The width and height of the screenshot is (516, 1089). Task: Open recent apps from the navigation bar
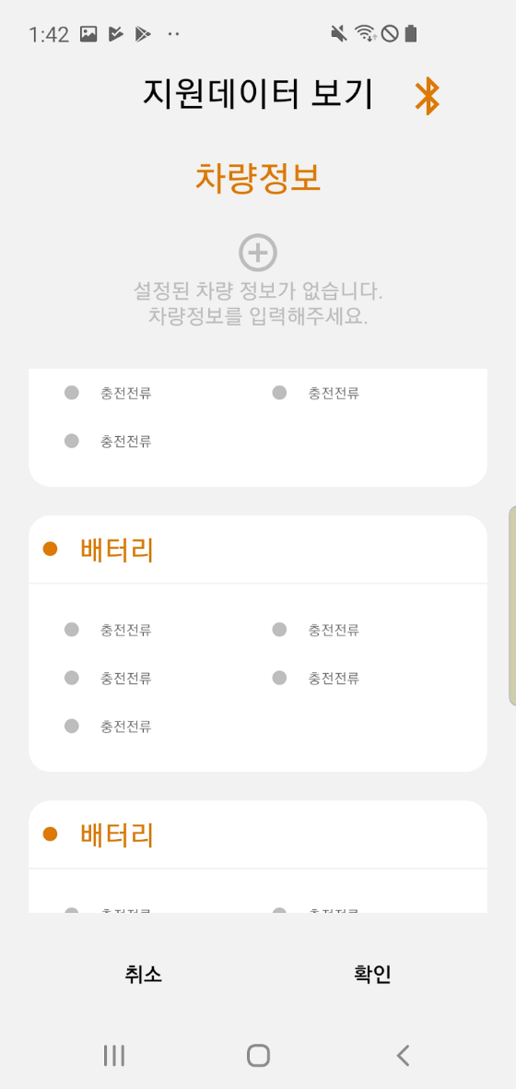point(113,1055)
